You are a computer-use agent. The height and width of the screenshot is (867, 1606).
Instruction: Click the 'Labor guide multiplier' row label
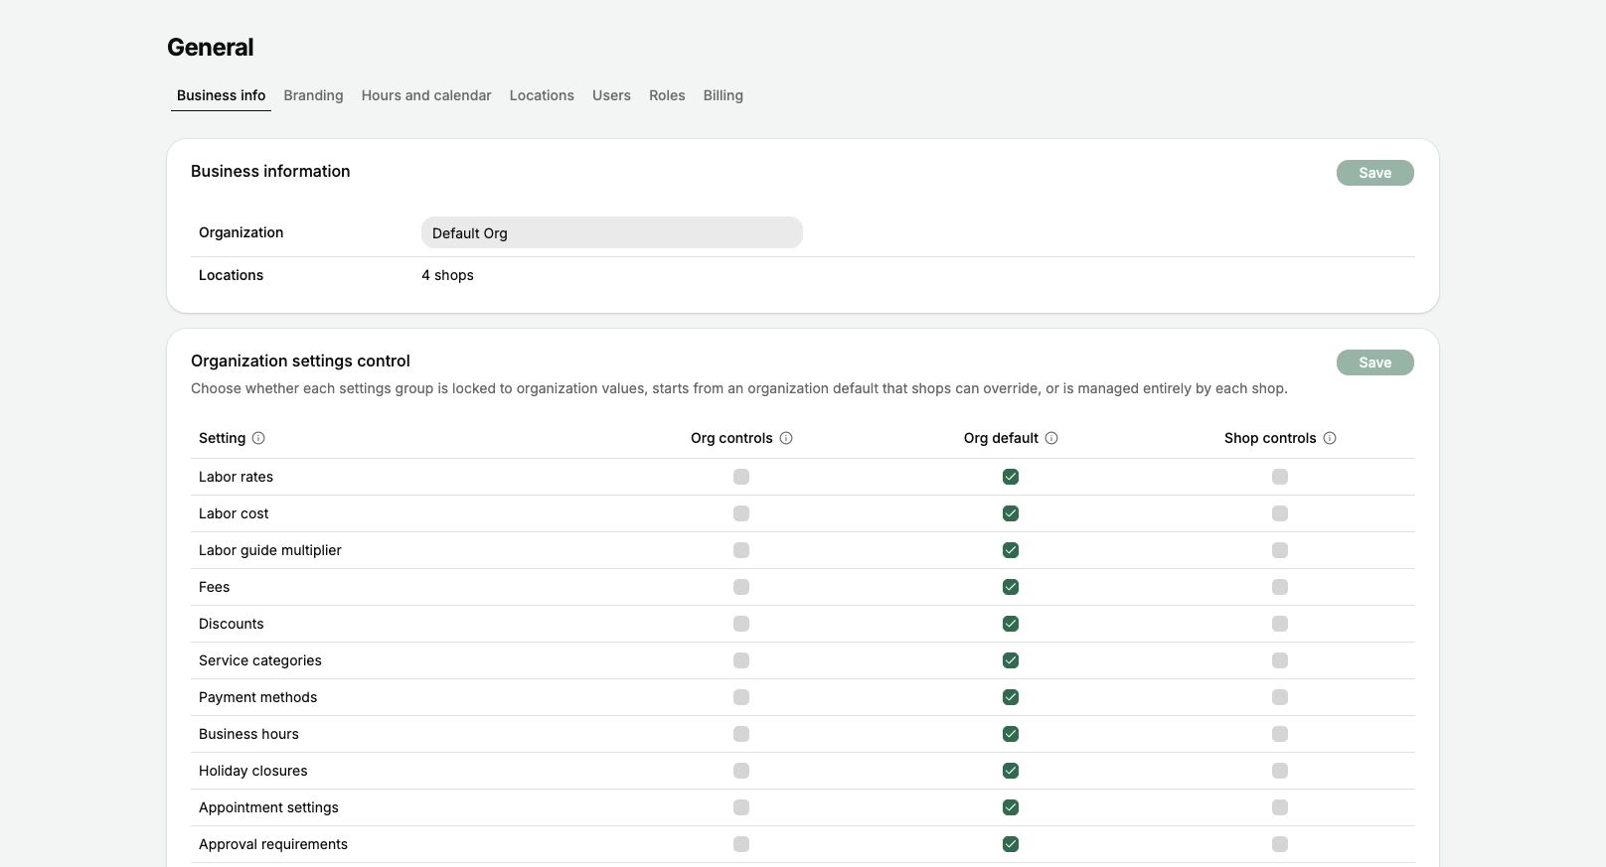pyautogui.click(x=270, y=550)
